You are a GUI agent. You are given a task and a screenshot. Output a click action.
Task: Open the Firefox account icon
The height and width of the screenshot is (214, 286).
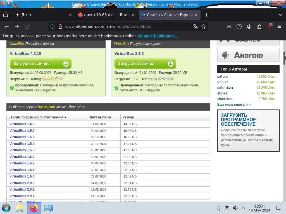click(x=249, y=26)
